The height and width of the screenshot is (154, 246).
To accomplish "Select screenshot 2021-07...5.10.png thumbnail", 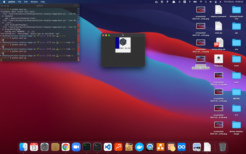I will [219, 92].
